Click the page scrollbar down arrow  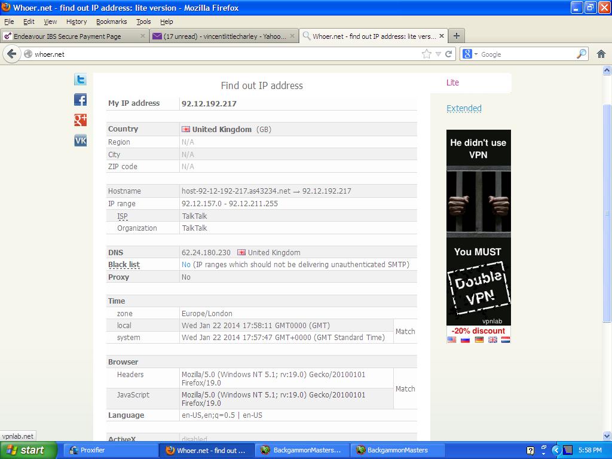point(607,436)
